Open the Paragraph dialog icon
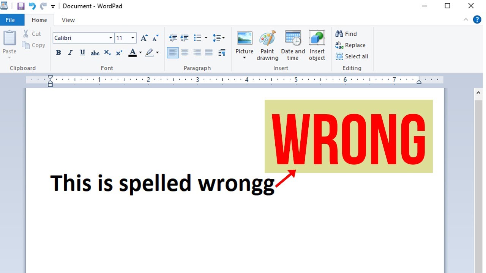Viewport: 486px width, 273px height. (222, 53)
